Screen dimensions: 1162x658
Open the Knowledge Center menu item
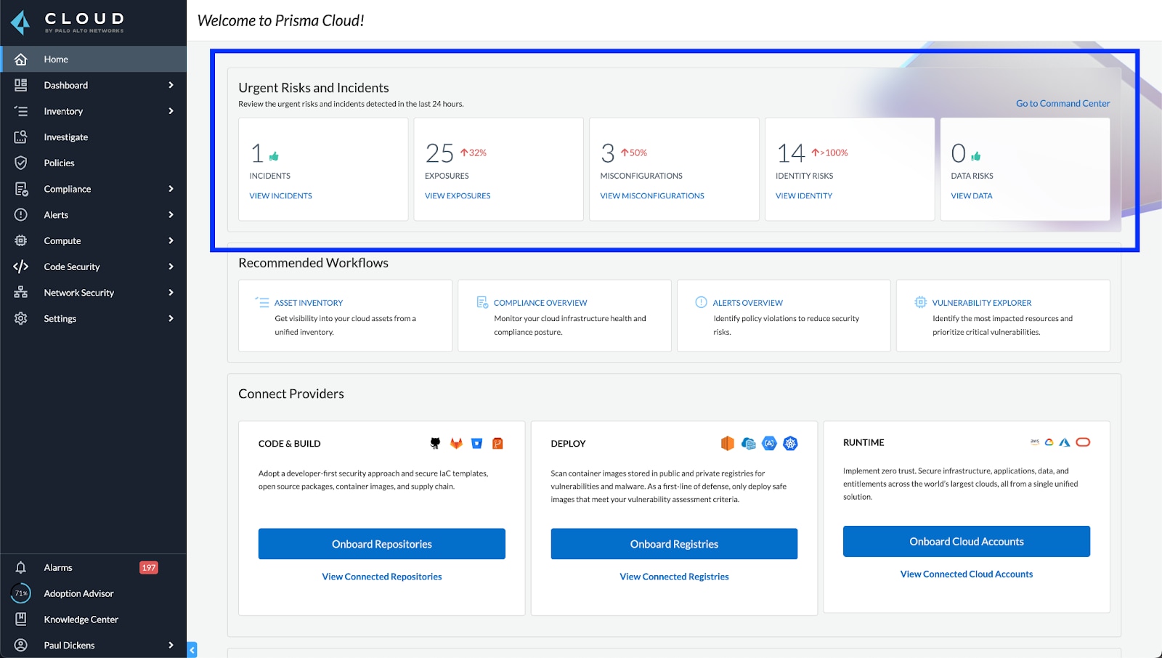93,620
